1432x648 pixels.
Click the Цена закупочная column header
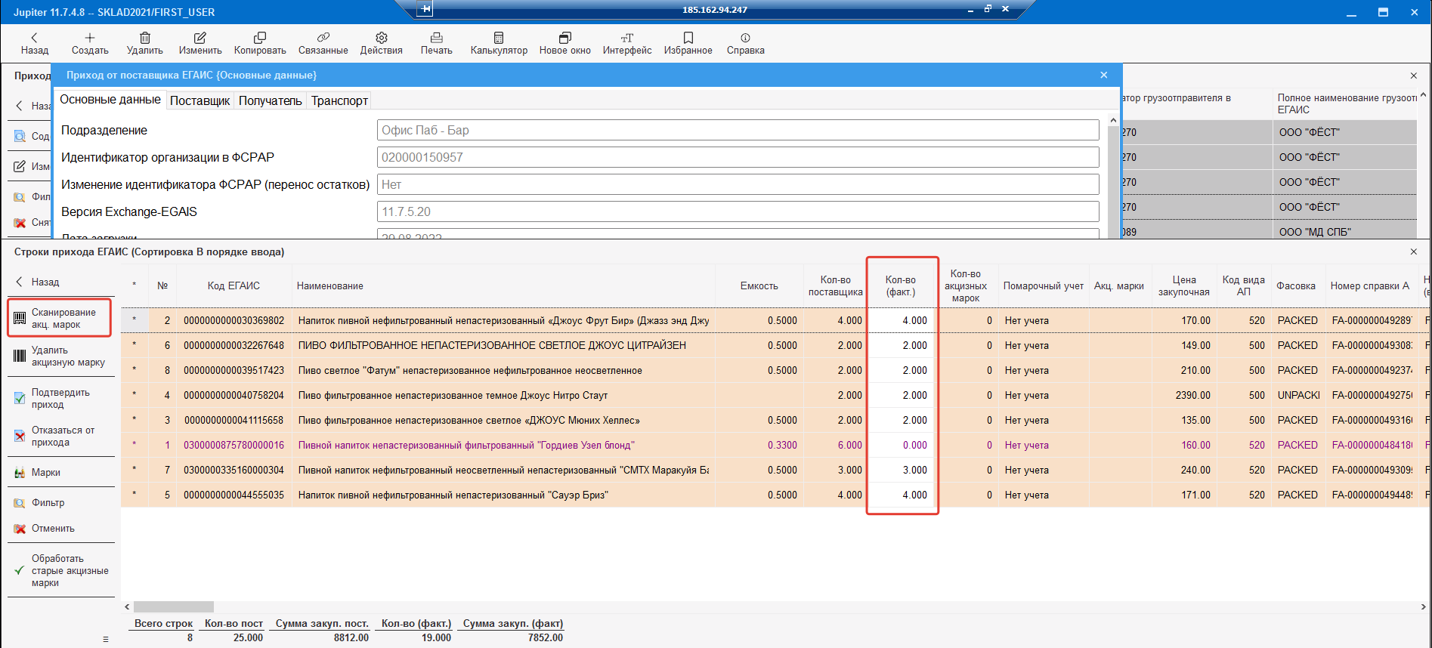click(x=1184, y=285)
